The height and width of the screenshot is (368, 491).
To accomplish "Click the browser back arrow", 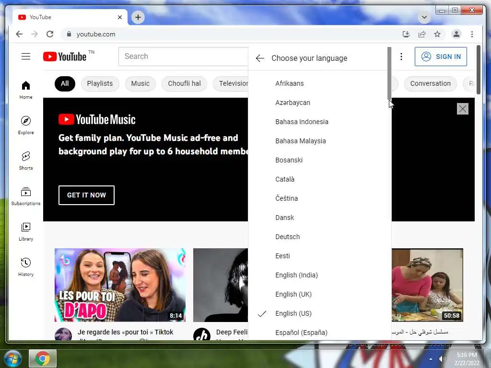I will [x=19, y=34].
